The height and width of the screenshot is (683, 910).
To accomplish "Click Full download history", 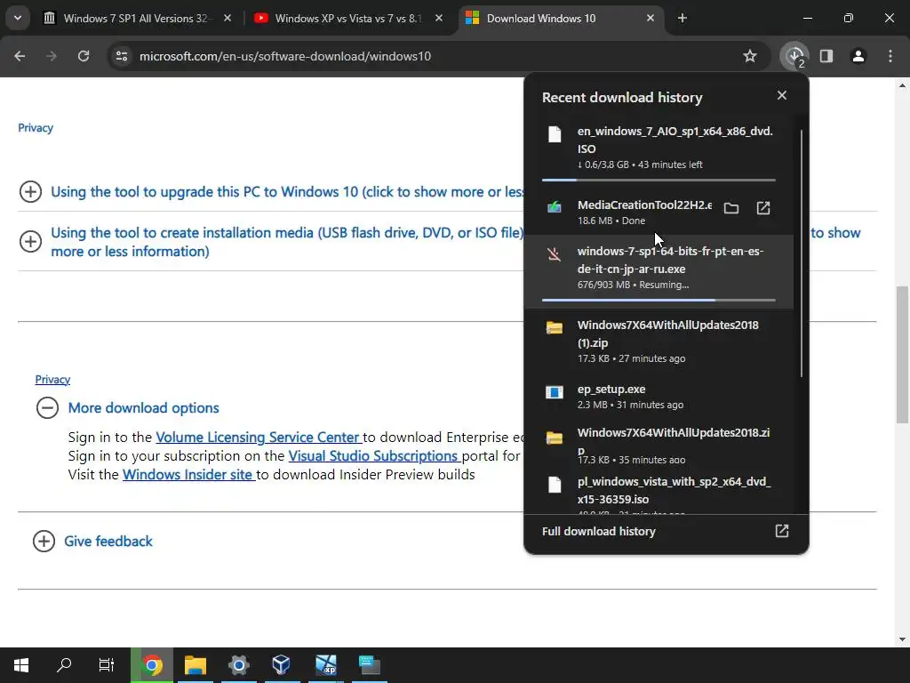I will click(598, 531).
